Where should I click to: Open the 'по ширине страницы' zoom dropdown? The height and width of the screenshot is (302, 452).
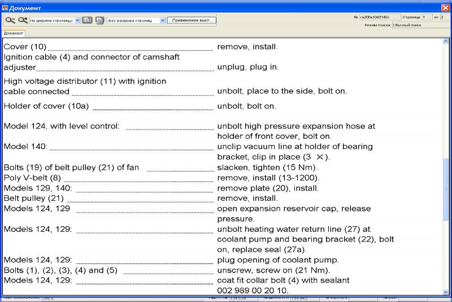pos(77,20)
